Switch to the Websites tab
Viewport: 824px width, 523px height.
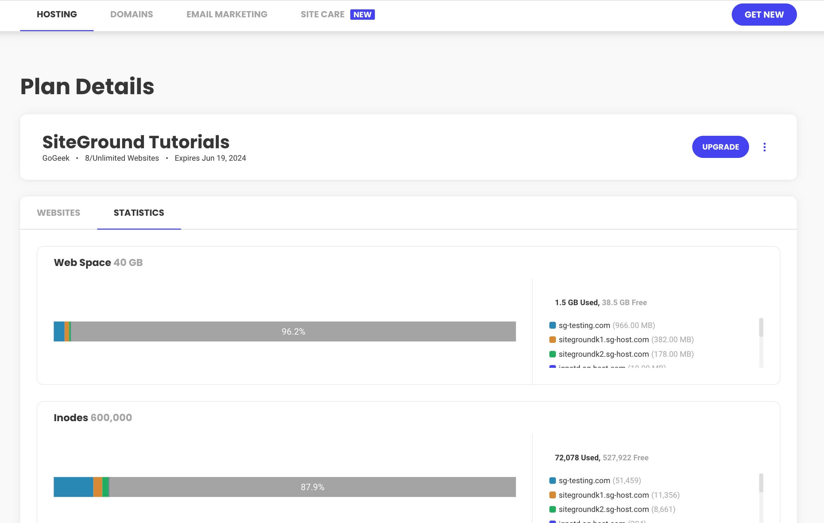pos(59,213)
